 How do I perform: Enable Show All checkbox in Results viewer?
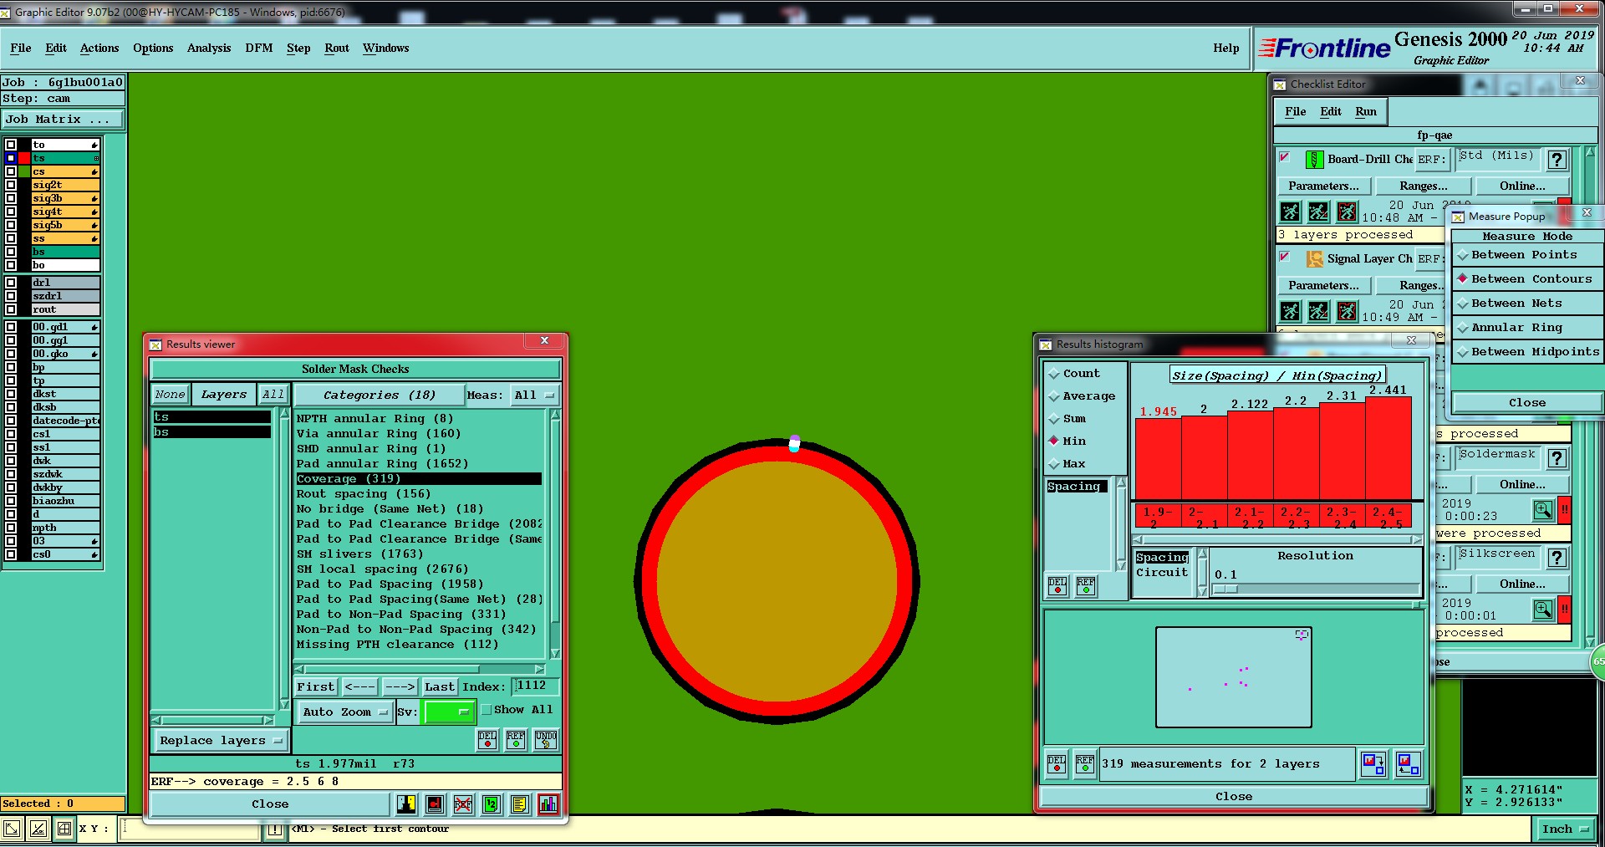[x=487, y=710]
